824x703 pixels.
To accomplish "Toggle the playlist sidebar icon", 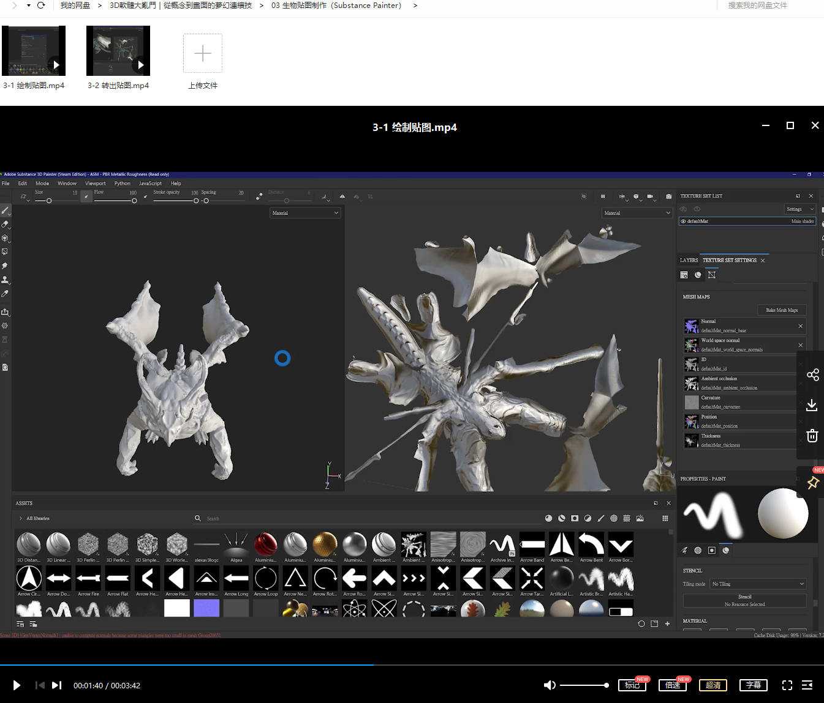I will (x=807, y=685).
